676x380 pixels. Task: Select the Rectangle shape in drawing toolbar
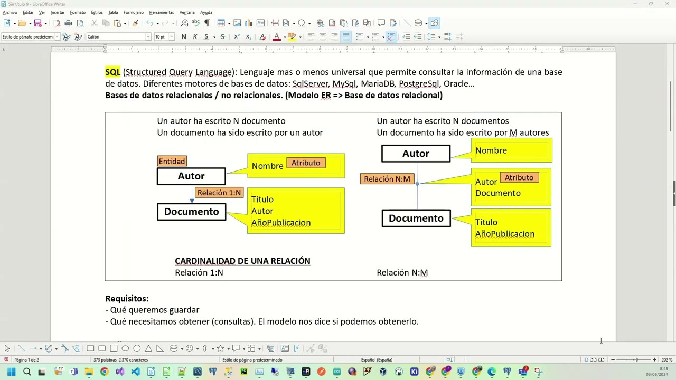point(90,348)
